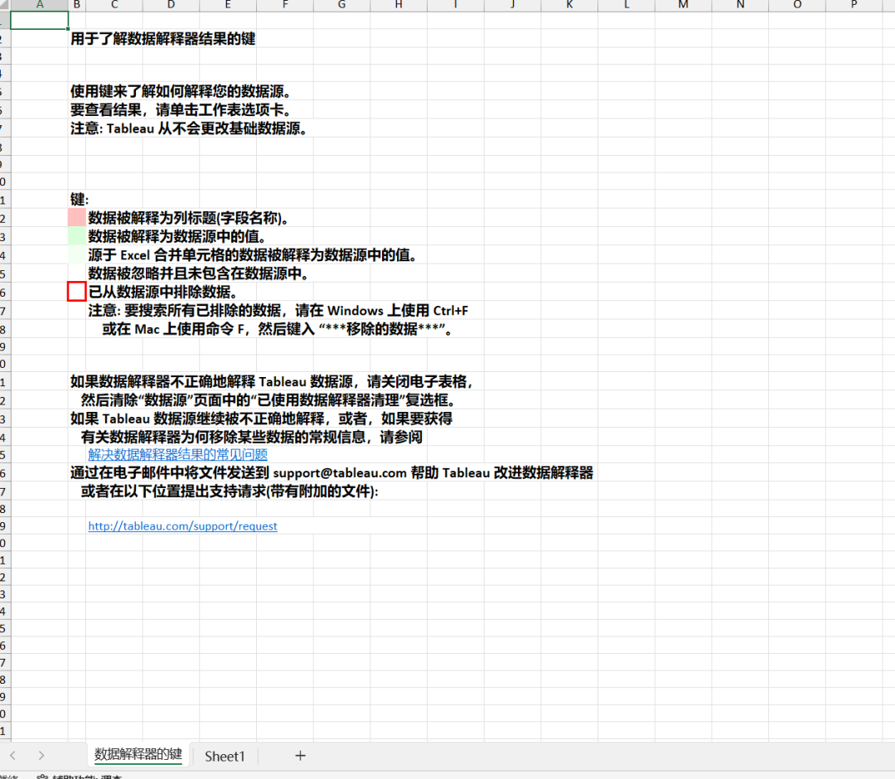This screenshot has height=779, width=895.
Task: Click the note mentioning Windows Ctrl+F
Action: tap(278, 311)
